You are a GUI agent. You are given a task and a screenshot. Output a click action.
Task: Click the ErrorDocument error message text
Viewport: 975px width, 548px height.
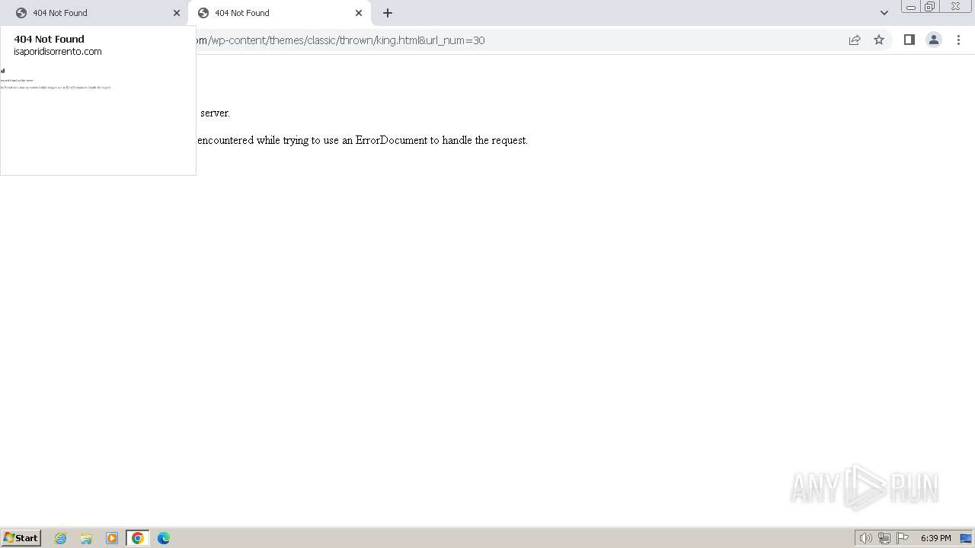coord(363,140)
